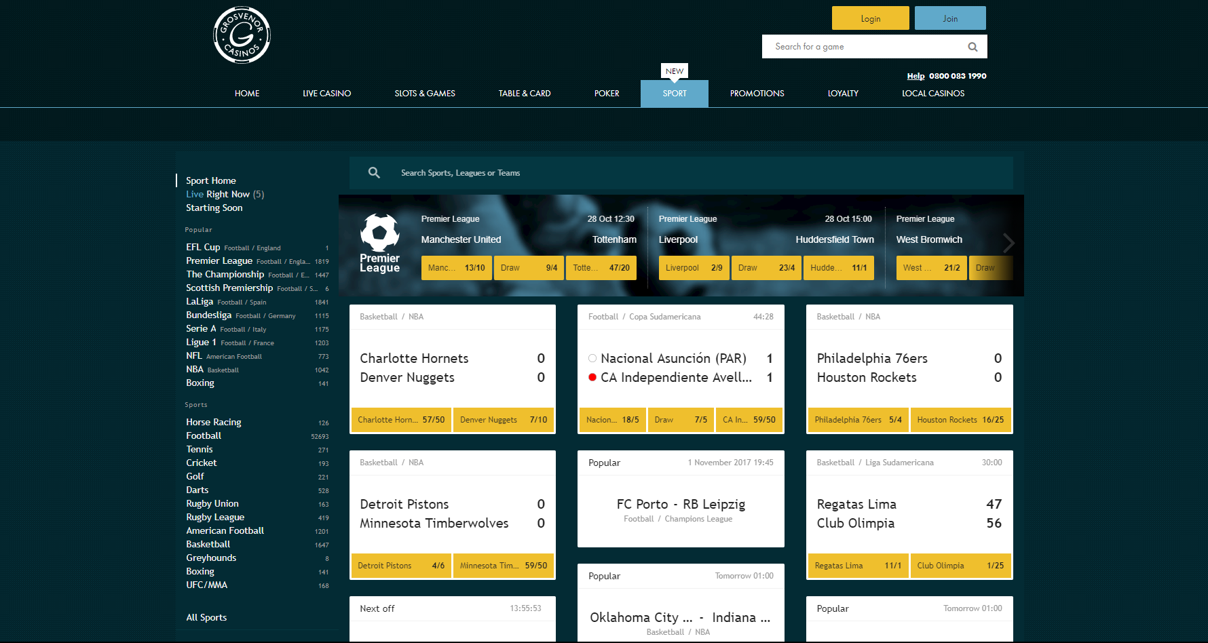The height and width of the screenshot is (643, 1208).
Task: Bet Detroit Pistons at 4/6
Action: 401,566
